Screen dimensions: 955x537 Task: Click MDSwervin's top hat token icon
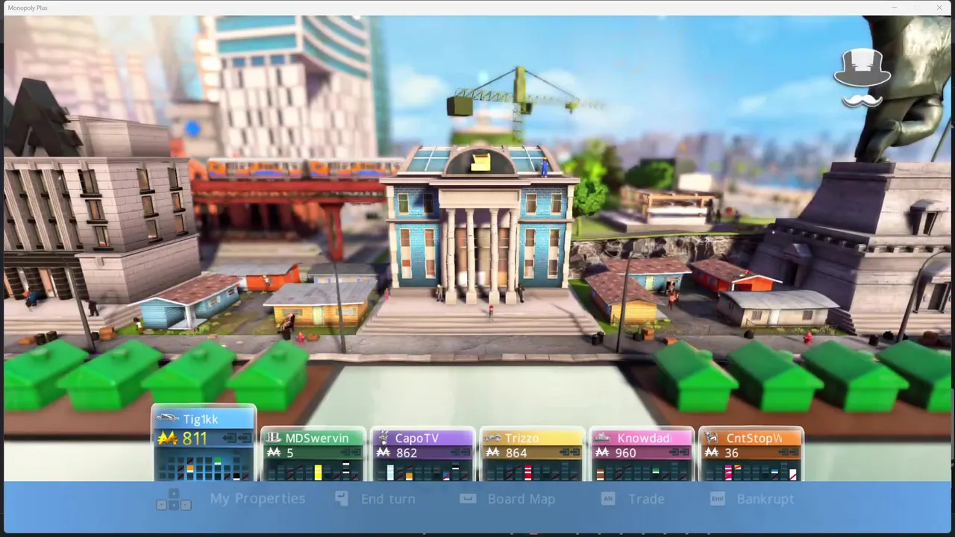[x=273, y=438]
